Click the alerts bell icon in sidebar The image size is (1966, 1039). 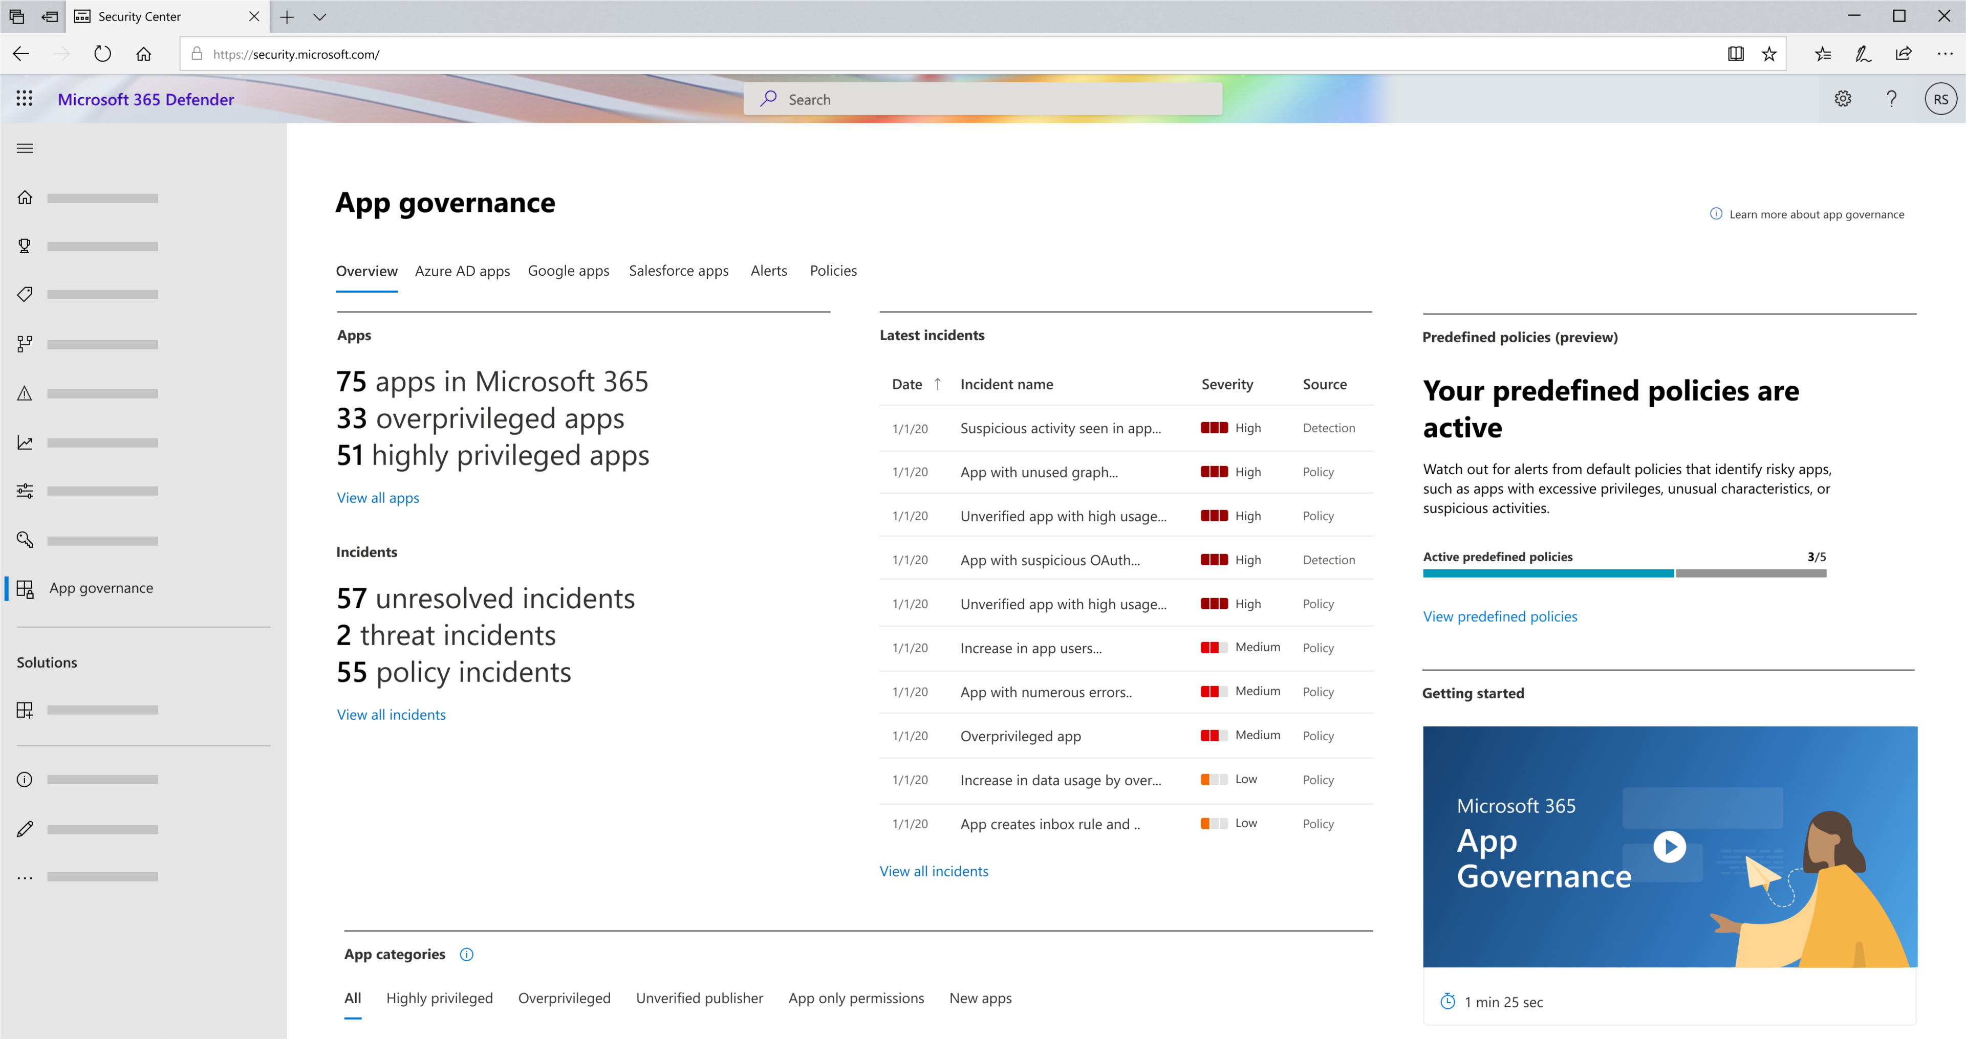click(x=25, y=393)
